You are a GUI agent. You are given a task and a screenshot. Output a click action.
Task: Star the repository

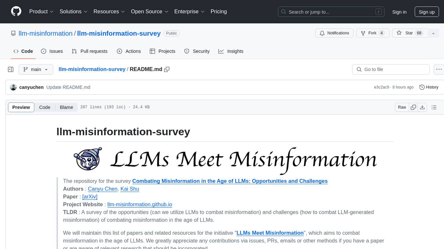click(x=409, y=33)
